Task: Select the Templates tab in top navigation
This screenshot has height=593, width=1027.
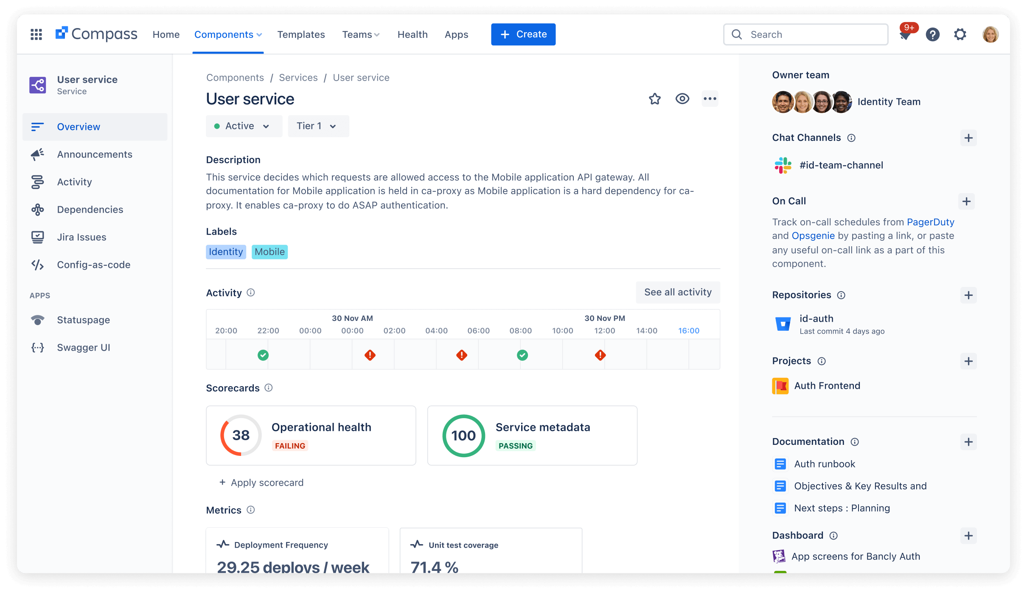Action: pyautogui.click(x=301, y=34)
